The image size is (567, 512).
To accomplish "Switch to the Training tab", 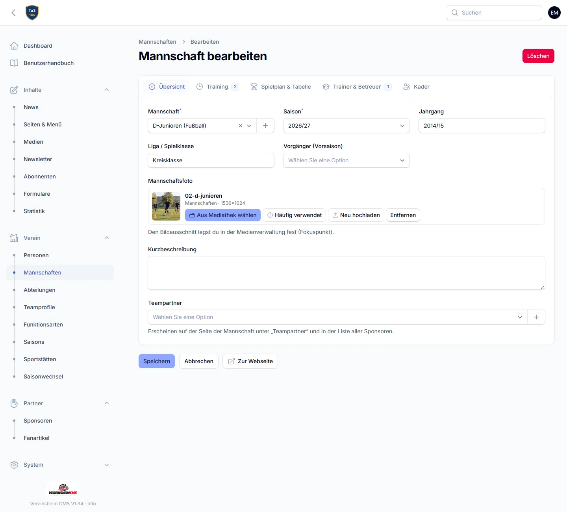I will pos(217,87).
